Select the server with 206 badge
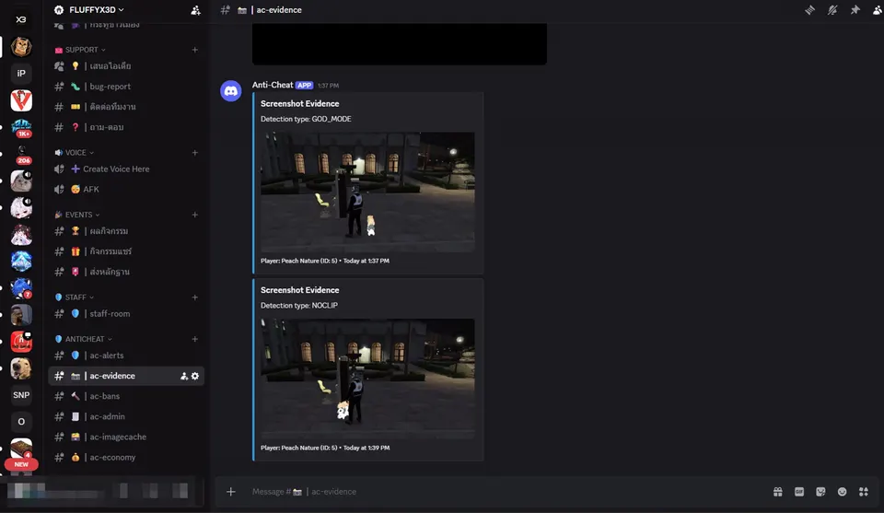 (21, 155)
